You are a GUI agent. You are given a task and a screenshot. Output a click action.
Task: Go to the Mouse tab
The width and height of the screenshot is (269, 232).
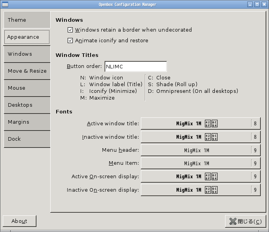[27, 88]
